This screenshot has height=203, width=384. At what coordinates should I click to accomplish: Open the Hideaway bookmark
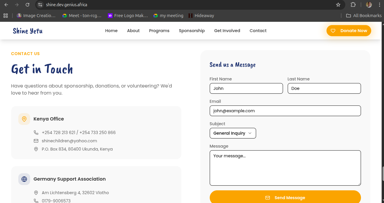click(201, 16)
